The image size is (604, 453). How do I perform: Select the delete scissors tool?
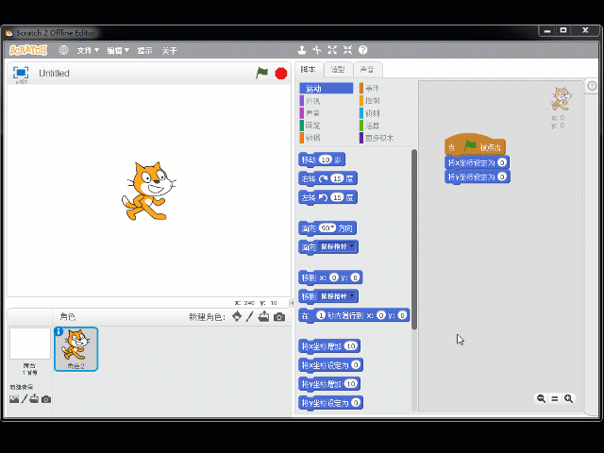click(x=317, y=50)
